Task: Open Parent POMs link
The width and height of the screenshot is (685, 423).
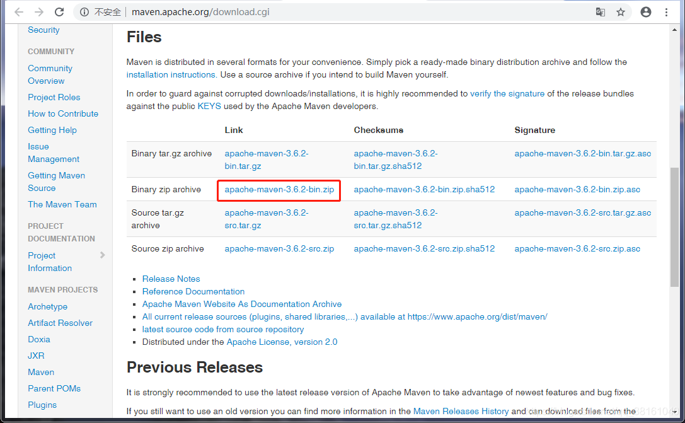Action: point(54,388)
